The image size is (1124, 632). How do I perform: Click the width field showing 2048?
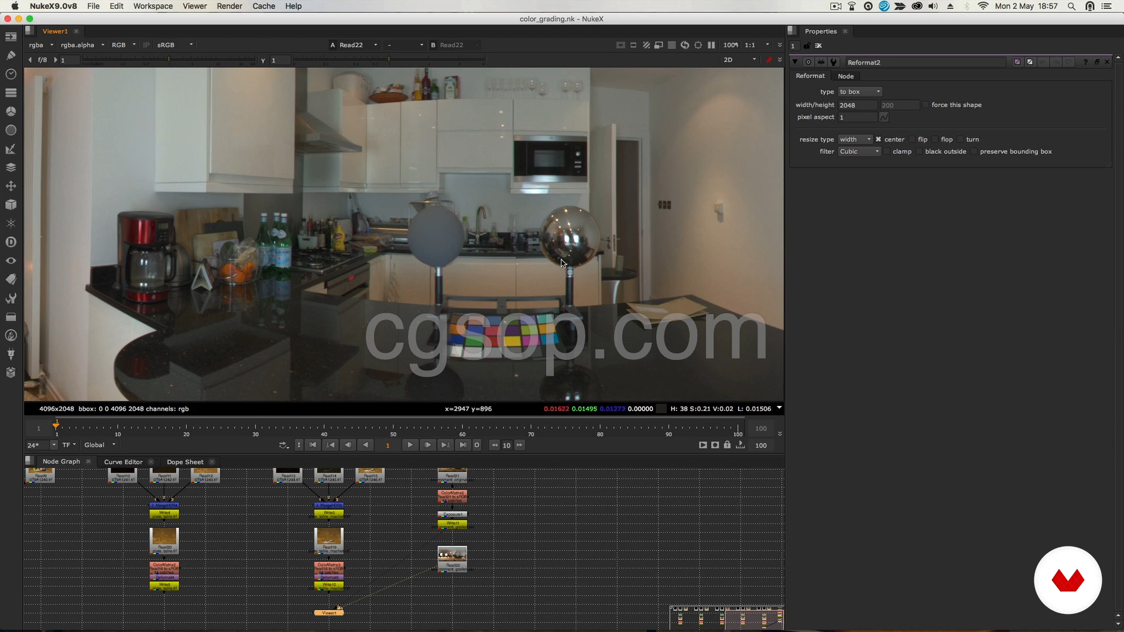coord(856,105)
